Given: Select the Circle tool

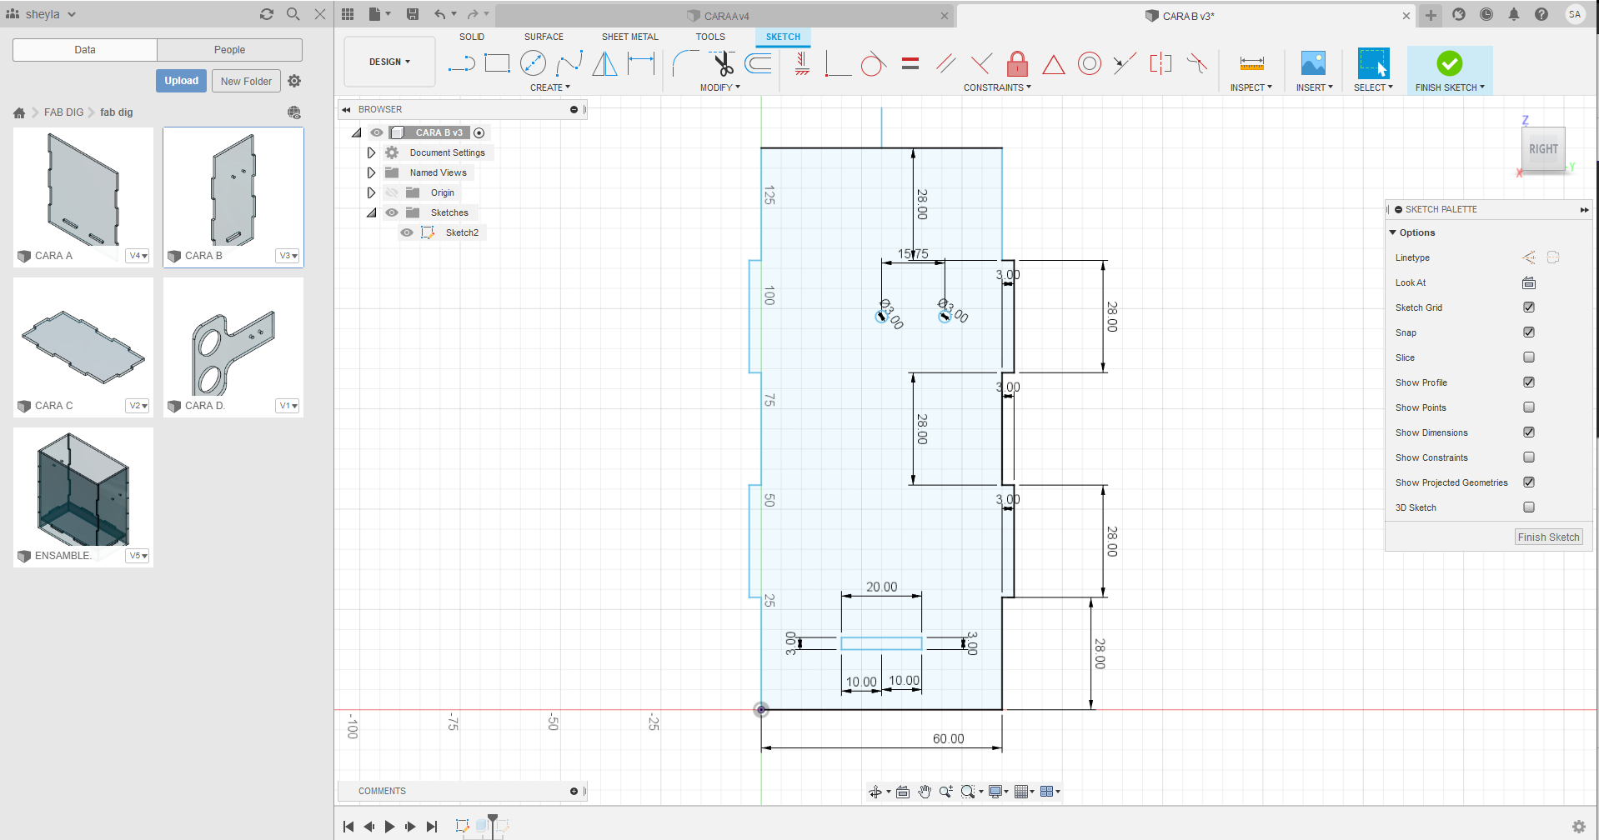Looking at the screenshot, I should tap(533, 63).
